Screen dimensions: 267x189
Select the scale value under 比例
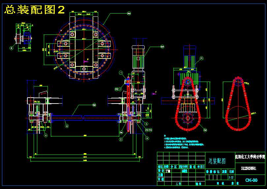click(231, 177)
